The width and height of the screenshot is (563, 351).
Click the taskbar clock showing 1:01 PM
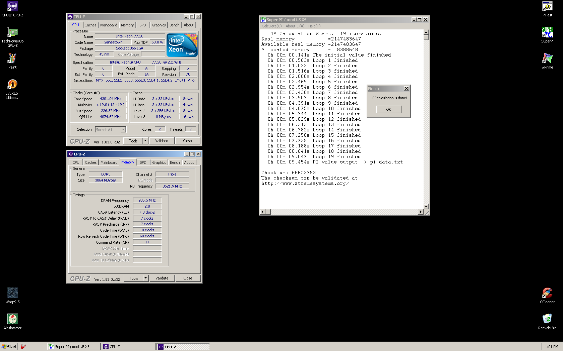(551, 347)
